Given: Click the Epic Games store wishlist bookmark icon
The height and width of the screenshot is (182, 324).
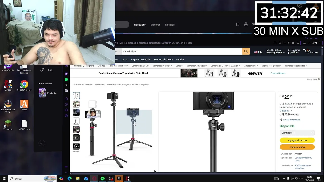Looking at the screenshot, I should [238, 25].
